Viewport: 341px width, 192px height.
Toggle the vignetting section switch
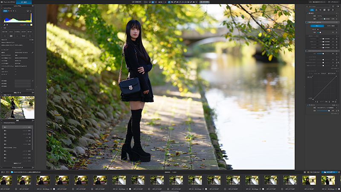[307, 105]
